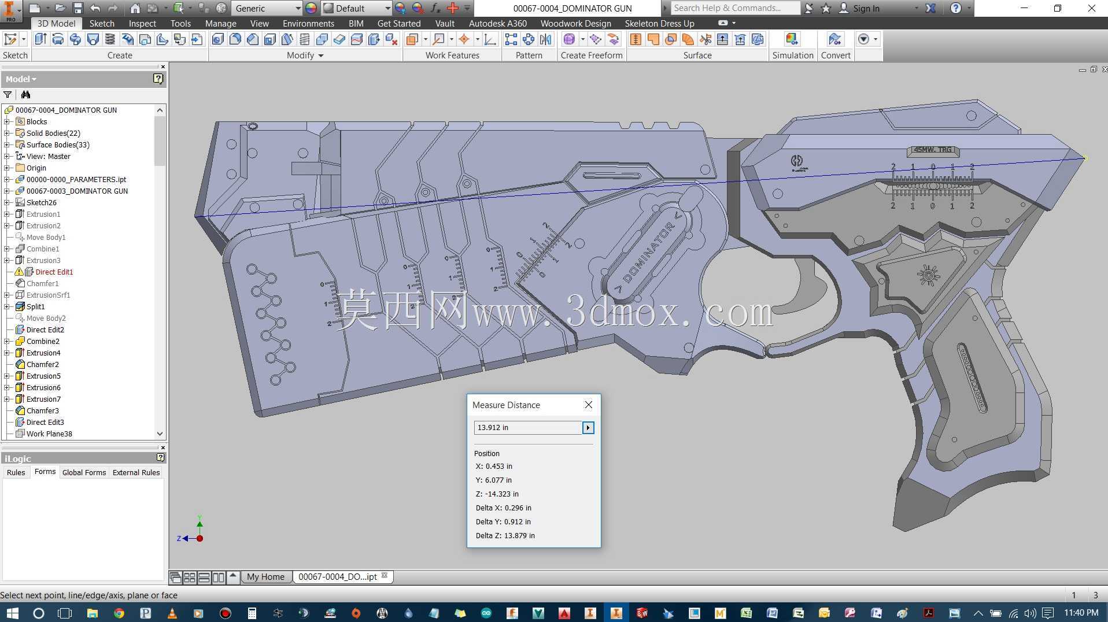This screenshot has height=622, width=1108.
Task: Expand the Solid Bodies(22) node
Action: [x=7, y=133]
